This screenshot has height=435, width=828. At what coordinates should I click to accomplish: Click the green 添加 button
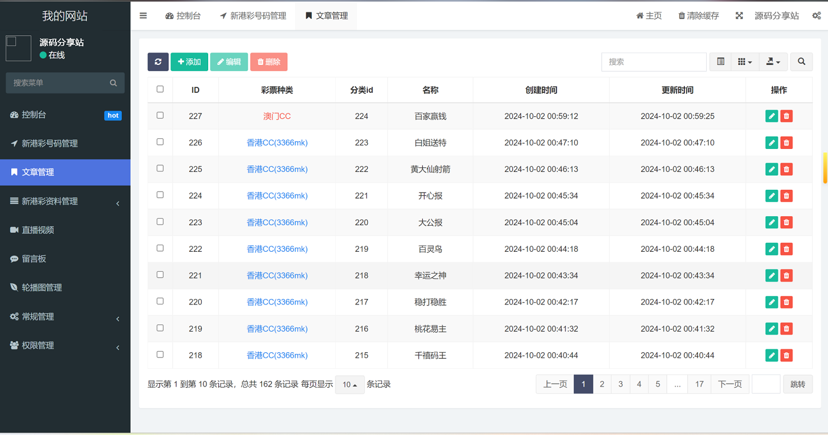click(x=189, y=62)
